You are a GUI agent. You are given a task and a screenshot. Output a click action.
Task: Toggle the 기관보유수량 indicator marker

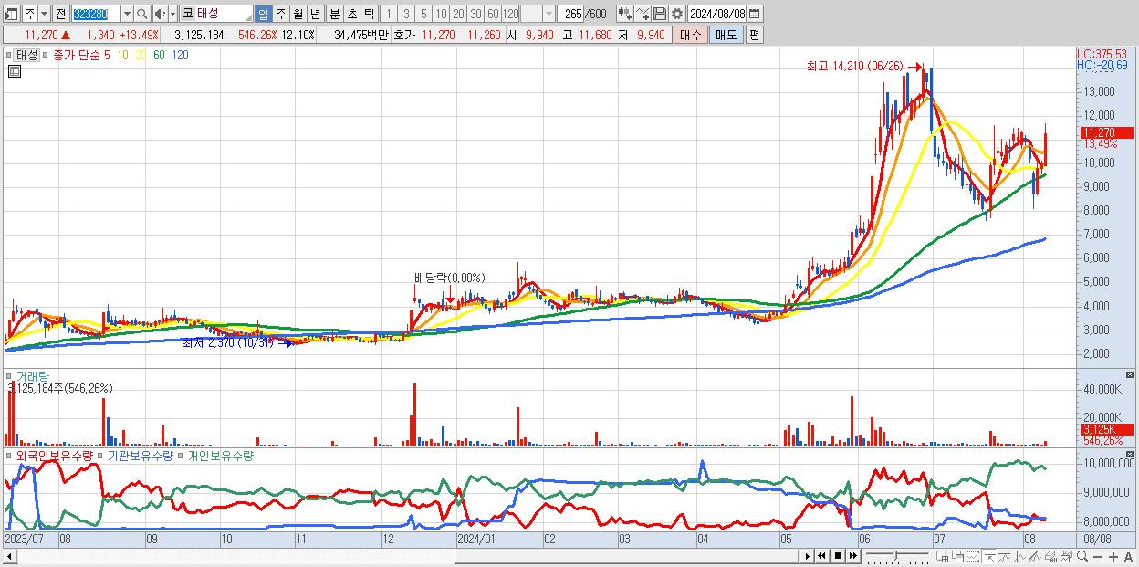pyautogui.click(x=101, y=455)
